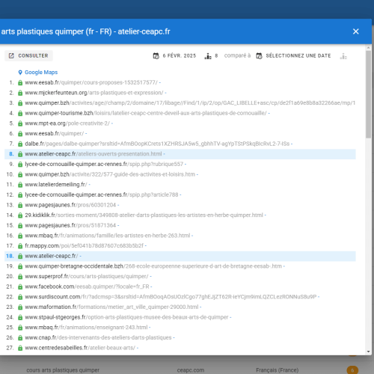Viewport: 374px width, 374px height.
Task: Click dialog scrollbar up arrow
Action: (369, 47)
